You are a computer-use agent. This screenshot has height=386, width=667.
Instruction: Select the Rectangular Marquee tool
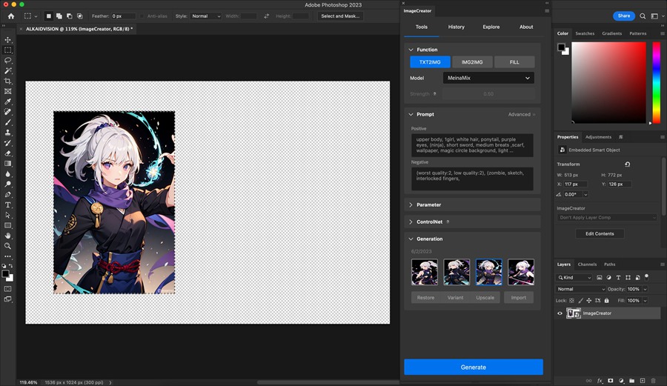[7, 50]
